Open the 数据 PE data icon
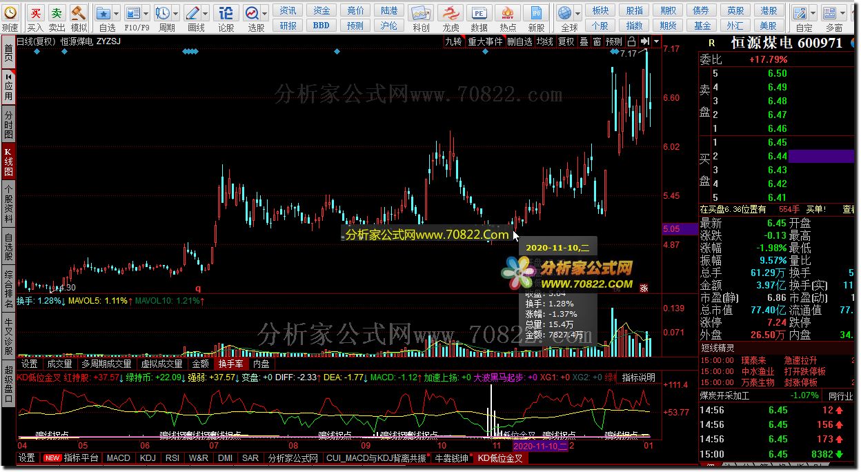 pos(479,13)
